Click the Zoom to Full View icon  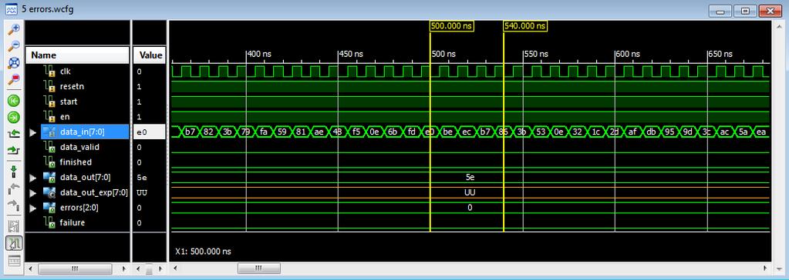(14, 63)
